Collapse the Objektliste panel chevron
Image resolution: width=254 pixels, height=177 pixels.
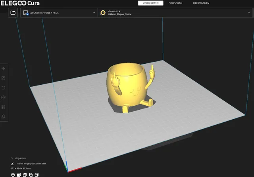(x=12, y=158)
